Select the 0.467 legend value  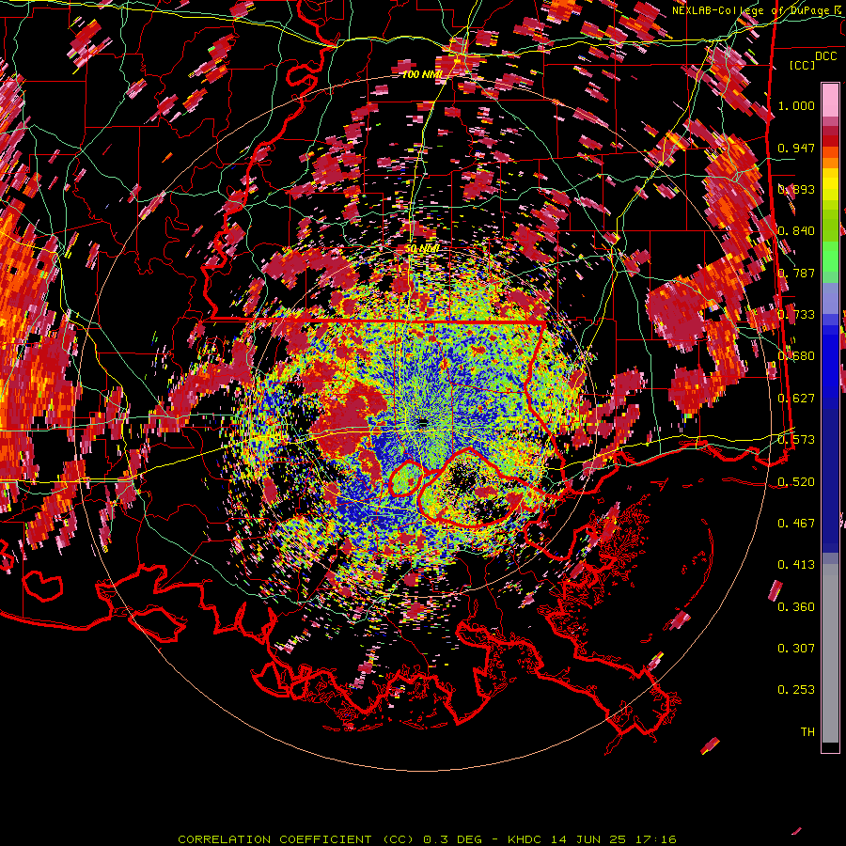click(796, 524)
